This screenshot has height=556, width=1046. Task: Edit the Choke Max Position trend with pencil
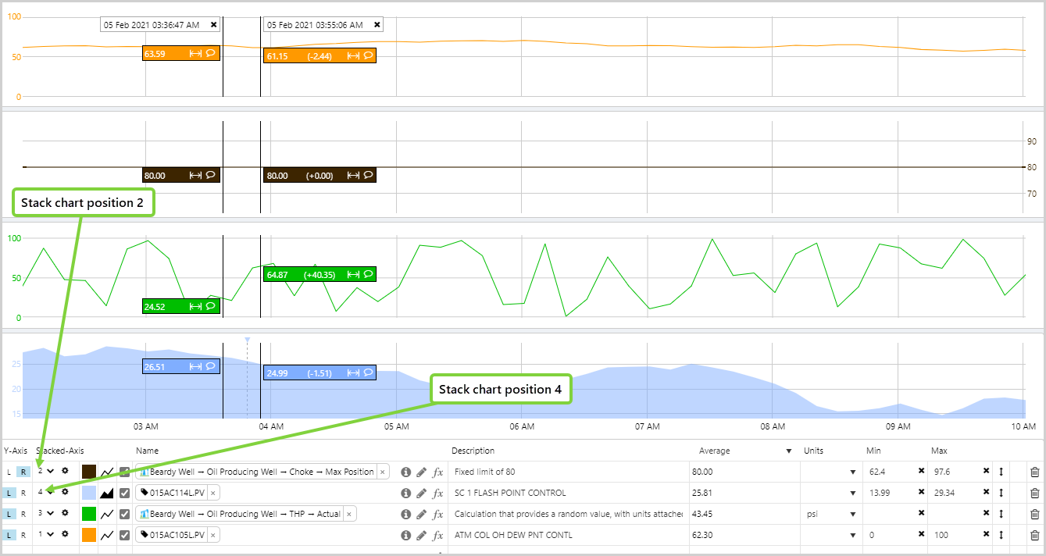tap(422, 472)
